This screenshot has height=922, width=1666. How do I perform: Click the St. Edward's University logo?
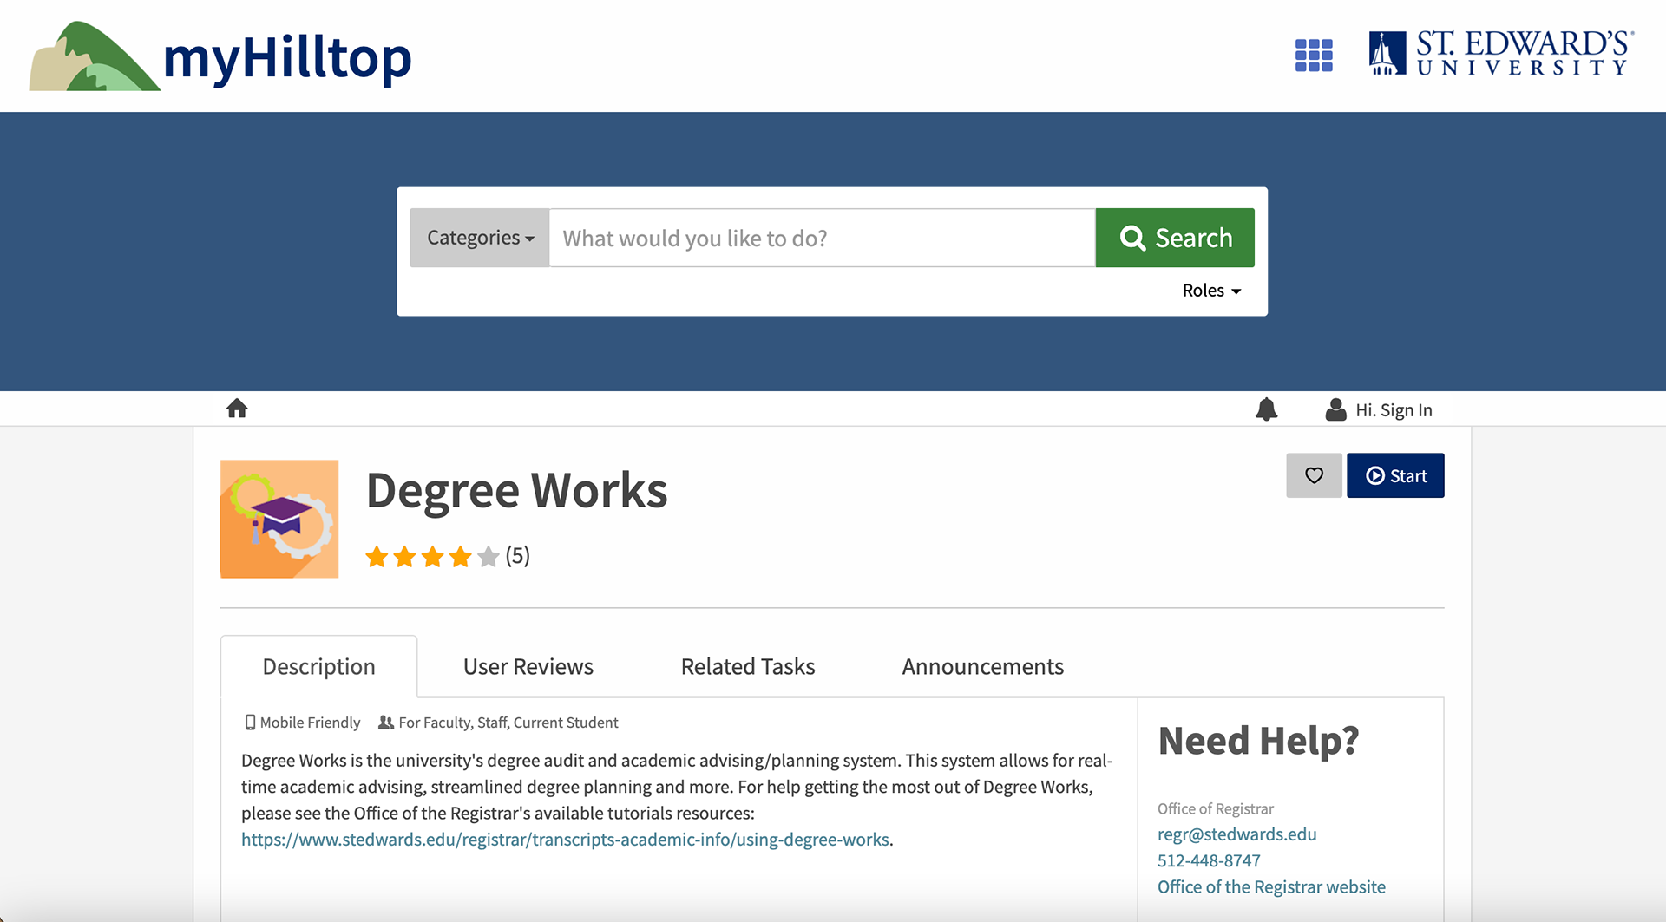click(1501, 54)
